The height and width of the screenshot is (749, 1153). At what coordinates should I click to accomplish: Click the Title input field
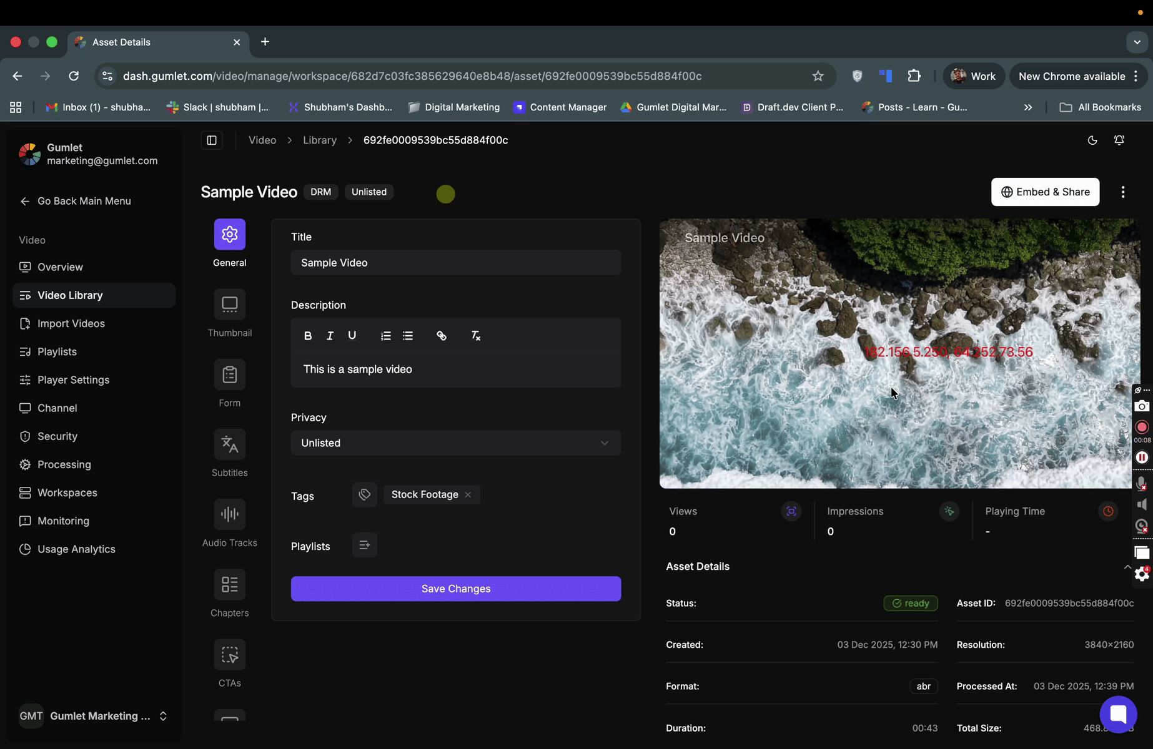(x=455, y=263)
